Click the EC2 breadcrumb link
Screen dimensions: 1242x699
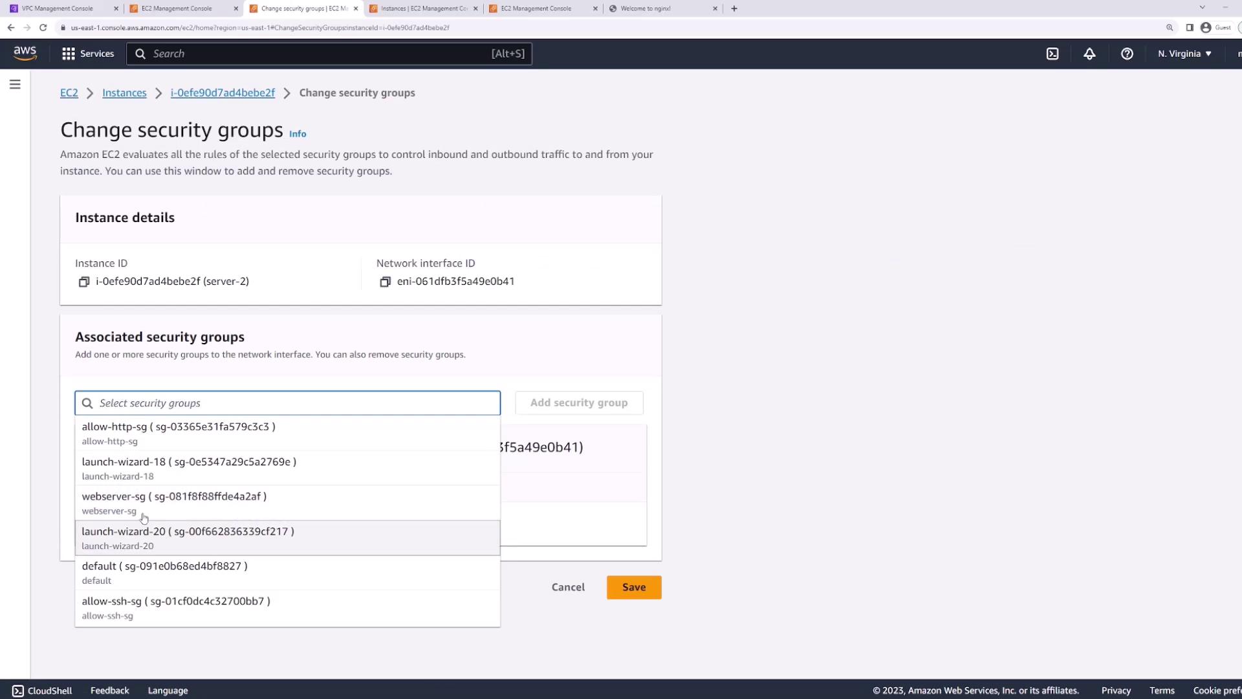tap(69, 93)
